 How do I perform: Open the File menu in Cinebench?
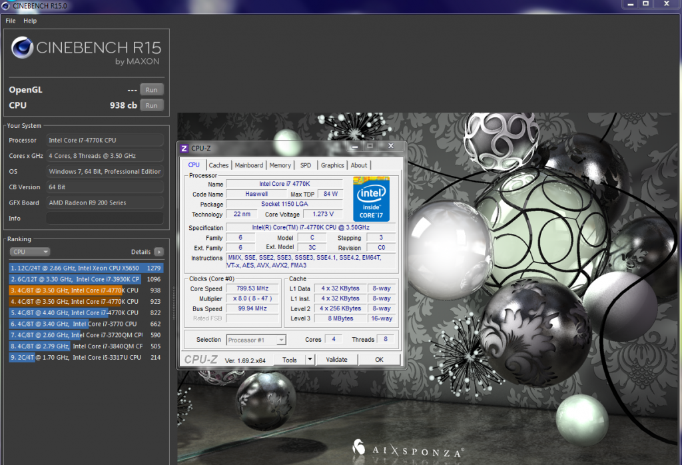click(x=11, y=21)
